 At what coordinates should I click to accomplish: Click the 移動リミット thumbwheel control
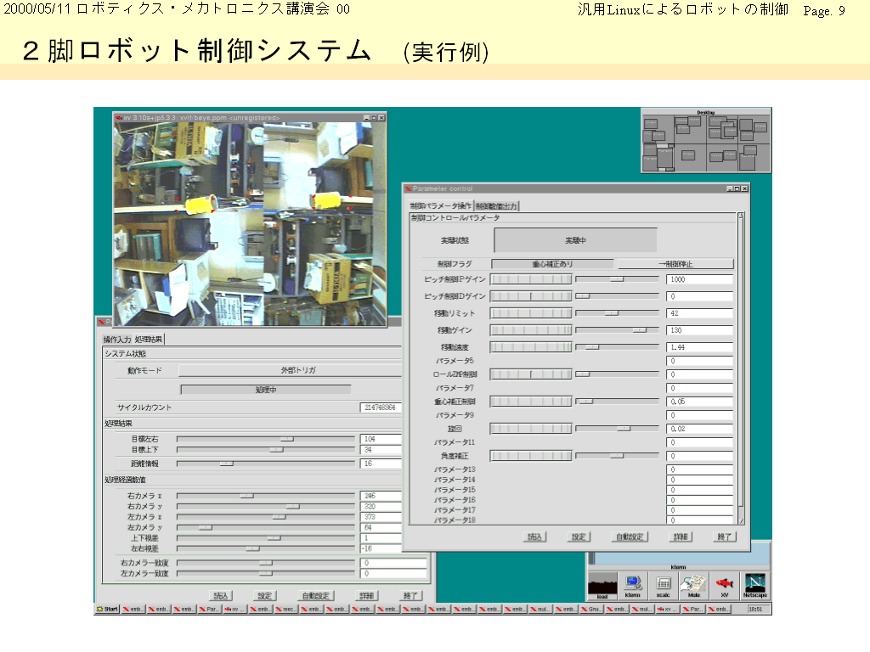[531, 313]
